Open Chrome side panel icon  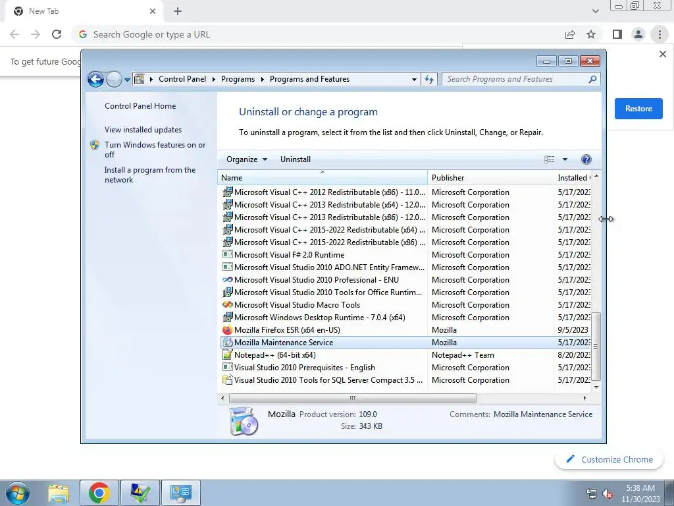click(x=617, y=34)
